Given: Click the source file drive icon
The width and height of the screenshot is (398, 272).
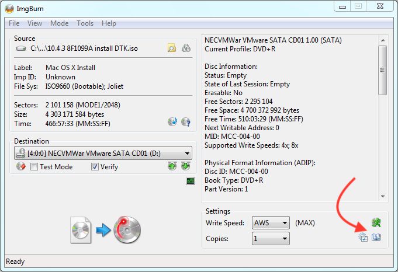Looking at the screenshot, I should tap(21, 48).
